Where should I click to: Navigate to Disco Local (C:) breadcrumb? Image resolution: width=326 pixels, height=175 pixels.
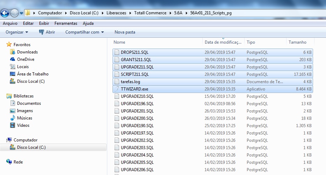(84, 13)
